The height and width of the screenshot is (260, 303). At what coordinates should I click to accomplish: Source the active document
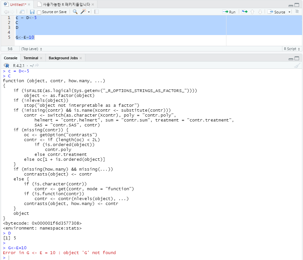tap(276, 12)
